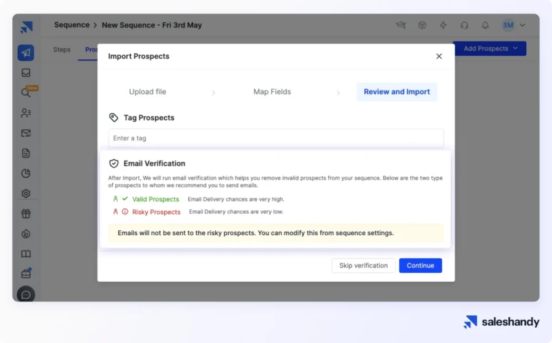Select the Map Fields step

272,92
